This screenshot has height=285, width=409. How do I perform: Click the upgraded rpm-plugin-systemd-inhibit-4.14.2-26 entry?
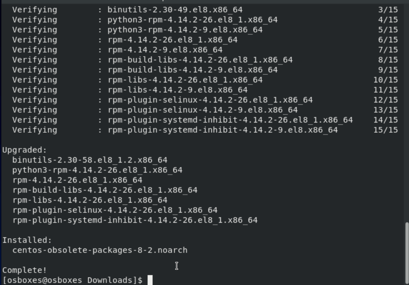(135, 220)
